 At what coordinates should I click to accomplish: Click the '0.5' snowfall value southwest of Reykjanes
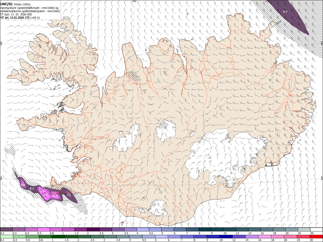(23, 185)
